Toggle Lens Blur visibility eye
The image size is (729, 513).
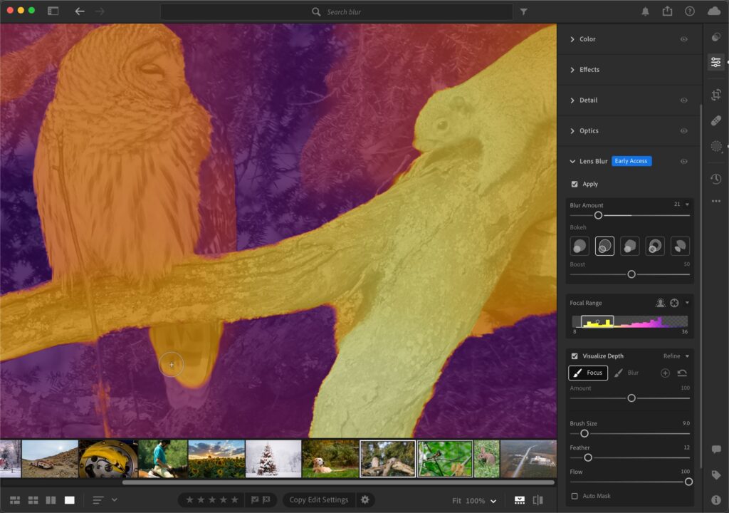click(683, 162)
